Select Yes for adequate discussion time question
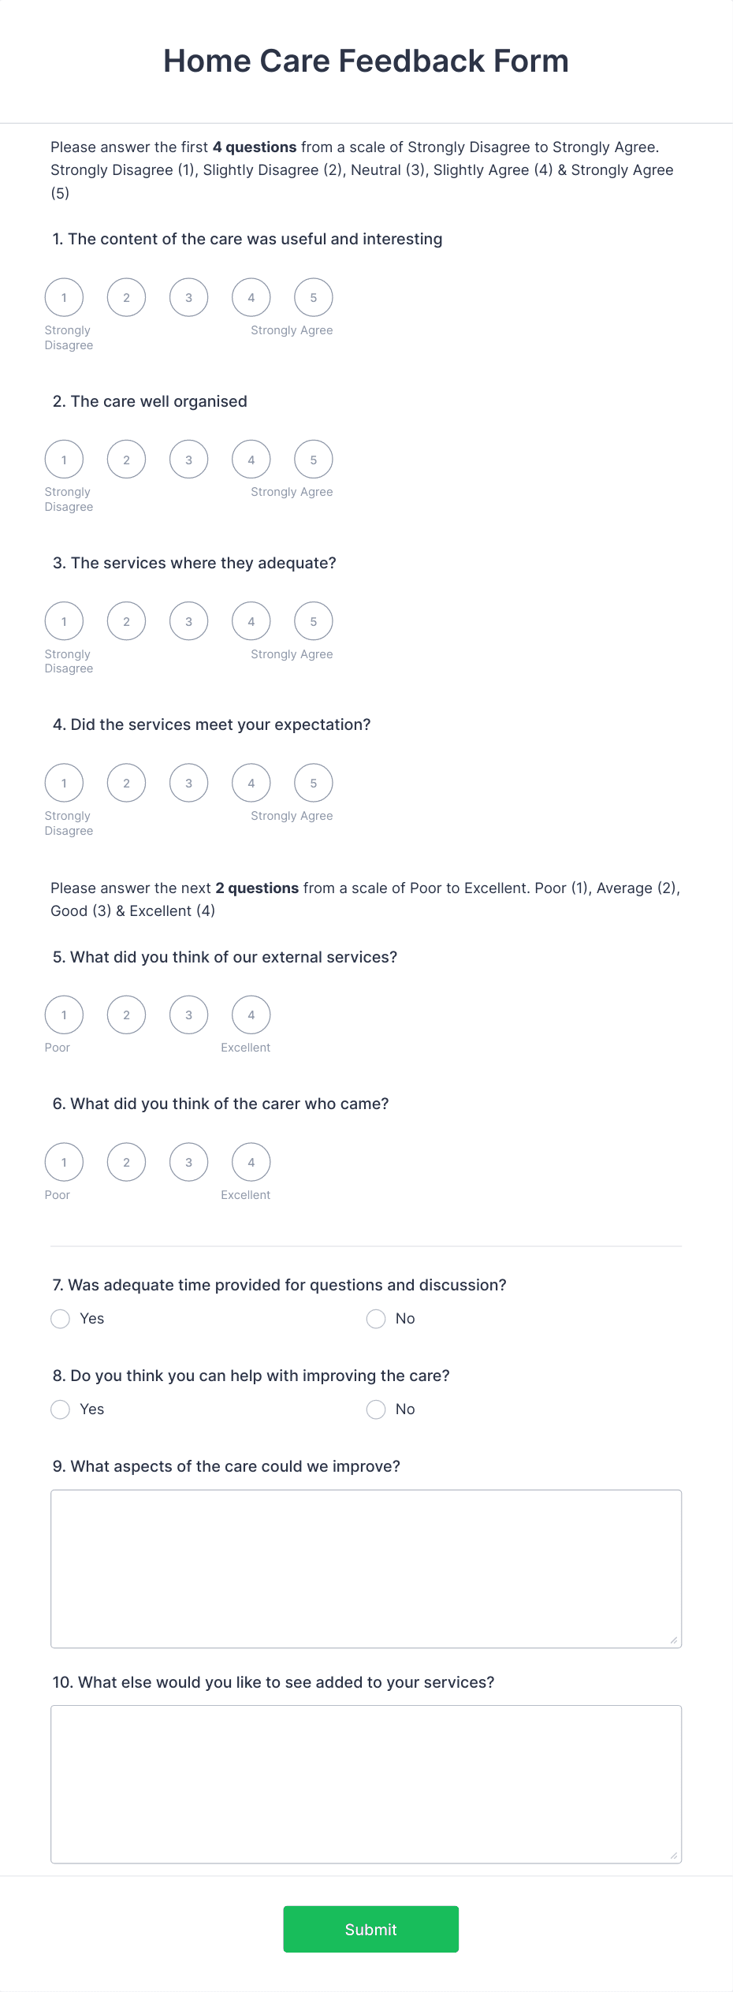This screenshot has height=1992, width=733. click(x=61, y=1318)
